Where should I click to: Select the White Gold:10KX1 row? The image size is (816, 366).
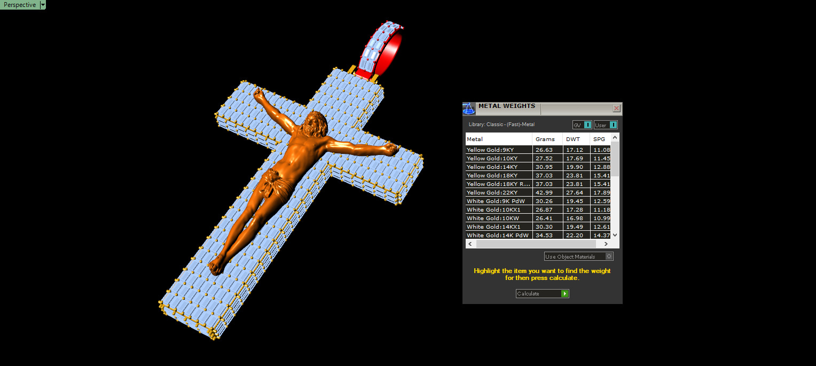pos(538,209)
